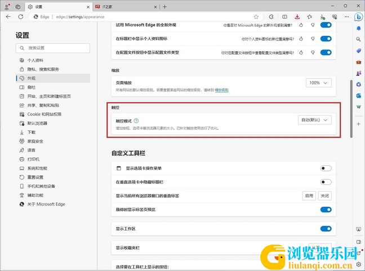This screenshot has width=365, height=271.
Task: Open the 重置设置 reset settings section
Action: 53,177
